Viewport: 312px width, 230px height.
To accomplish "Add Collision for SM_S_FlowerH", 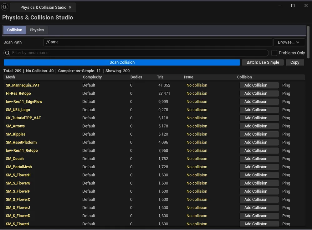I will pyautogui.click(x=259, y=175).
